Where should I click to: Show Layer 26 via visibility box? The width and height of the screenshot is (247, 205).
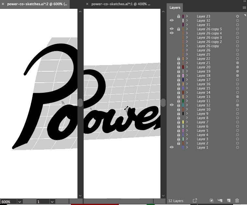point(172,50)
